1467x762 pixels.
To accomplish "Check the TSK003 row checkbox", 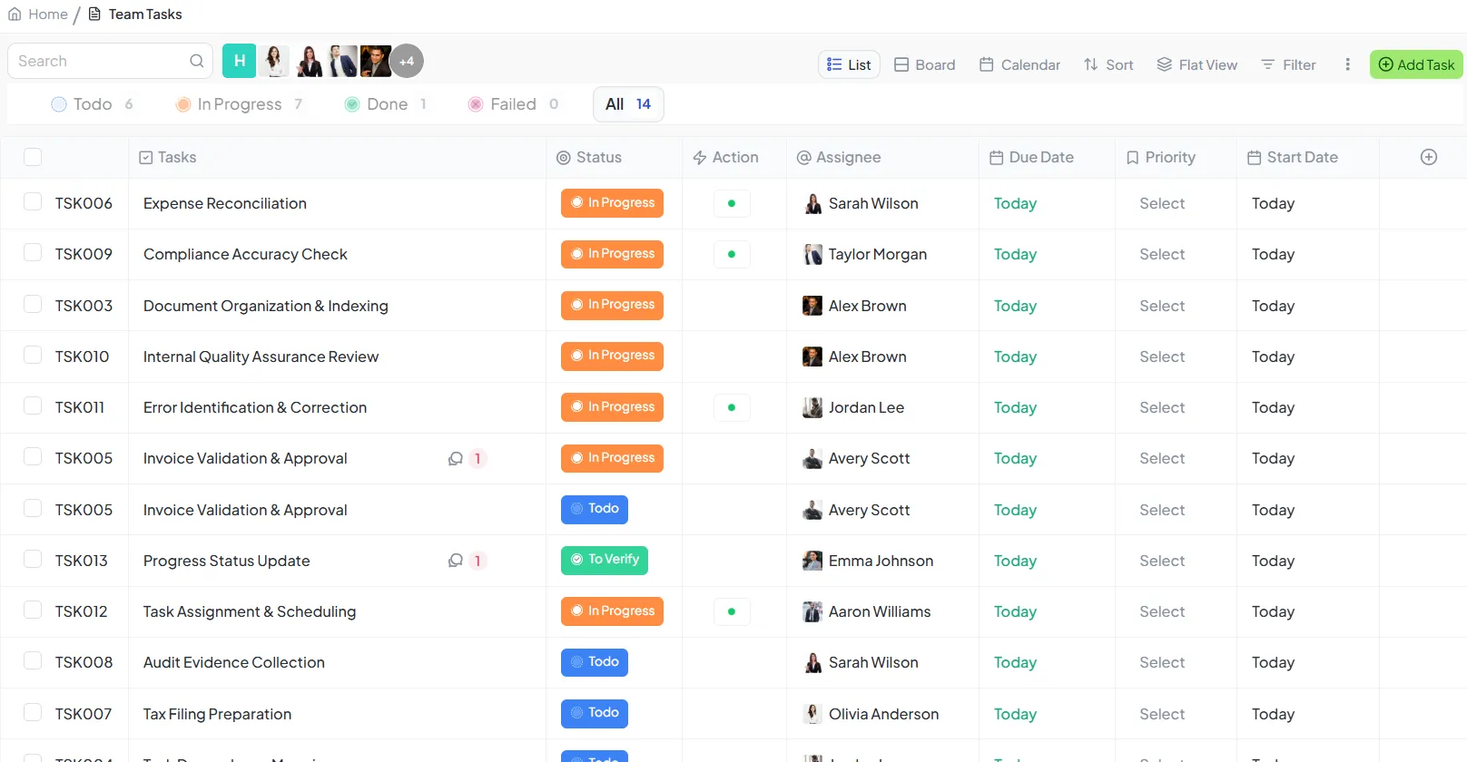I will point(33,304).
